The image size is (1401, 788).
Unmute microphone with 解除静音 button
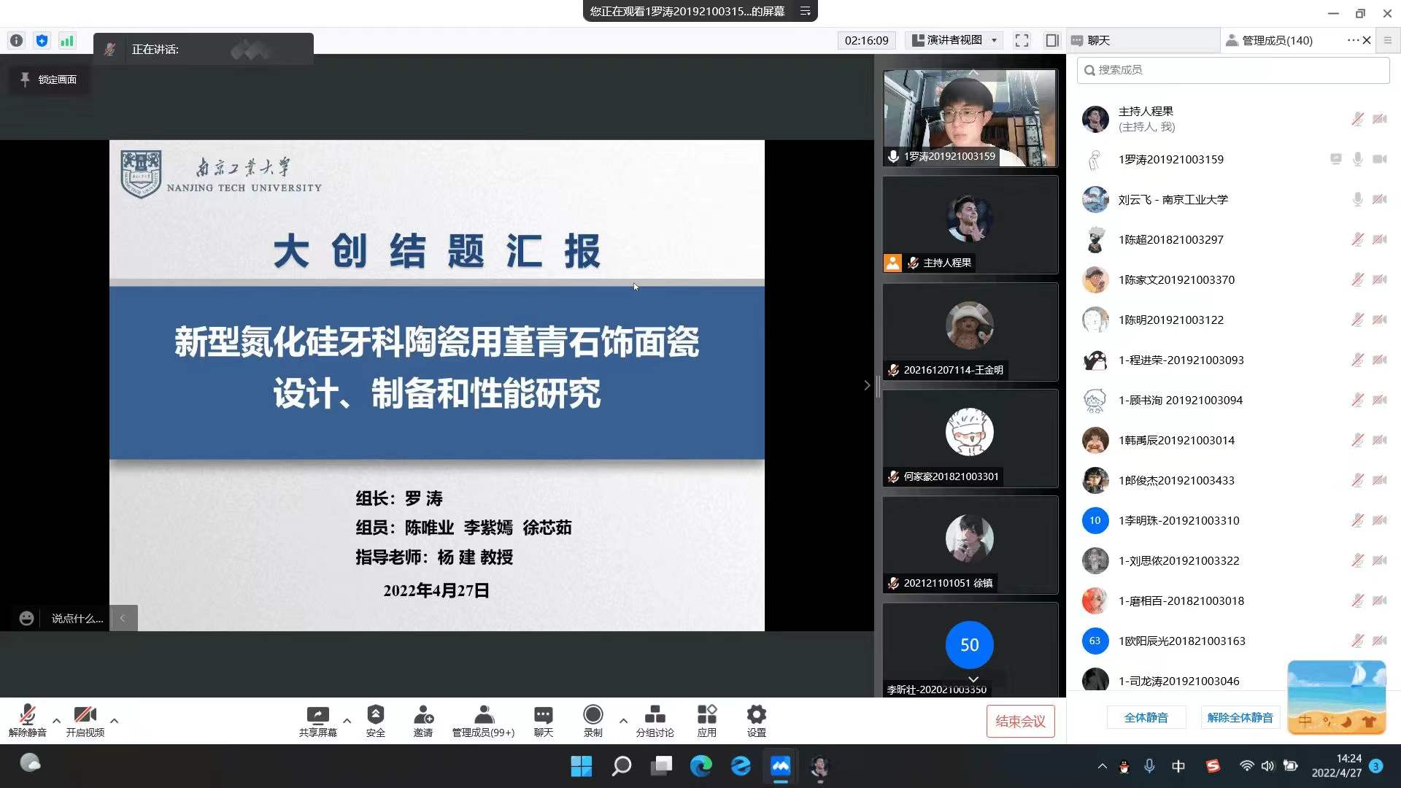click(x=27, y=715)
